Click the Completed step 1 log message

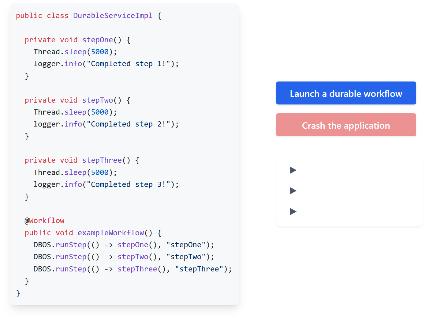pos(106,63)
